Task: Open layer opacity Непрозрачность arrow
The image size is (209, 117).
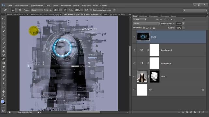Action: pyautogui.click(x=183, y=24)
